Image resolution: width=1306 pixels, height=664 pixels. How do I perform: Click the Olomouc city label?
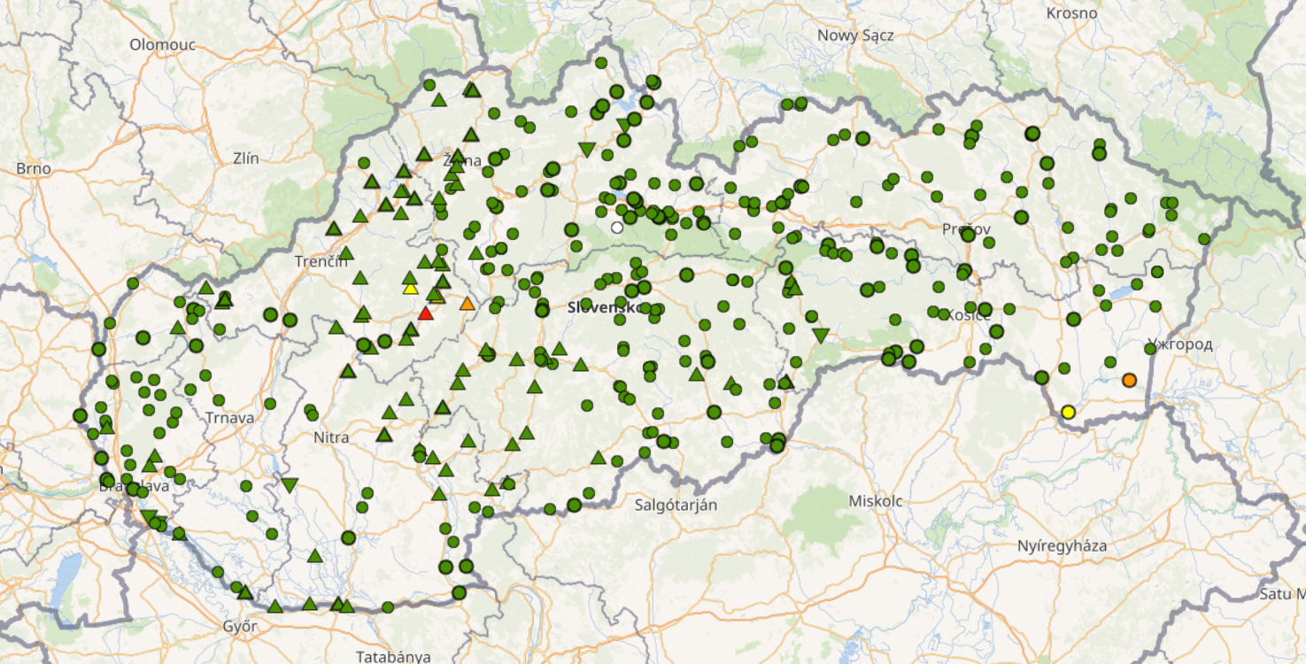pyautogui.click(x=161, y=44)
